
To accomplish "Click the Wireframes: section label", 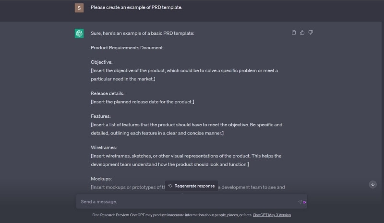I will point(104,147).
